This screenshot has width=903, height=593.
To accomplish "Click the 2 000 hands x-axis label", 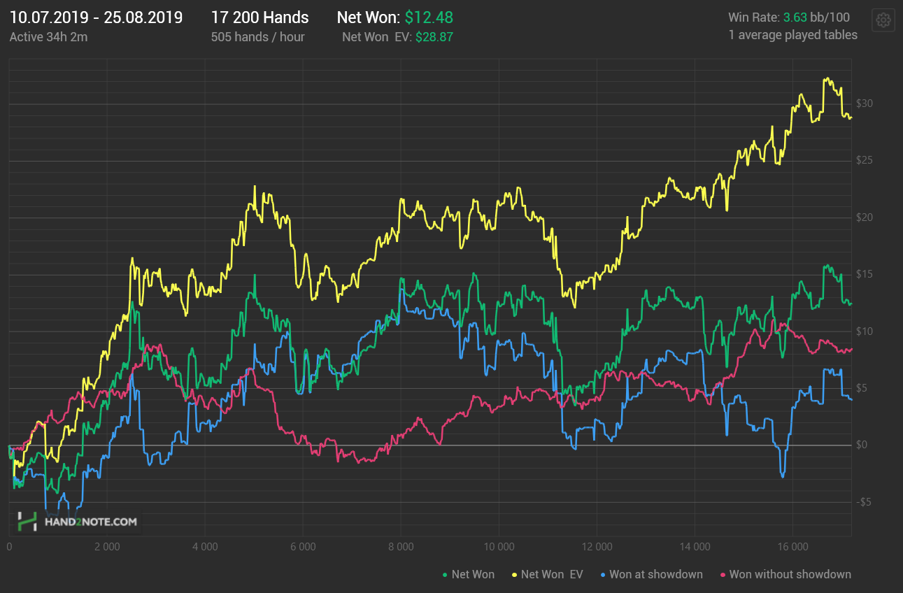I will (x=106, y=547).
